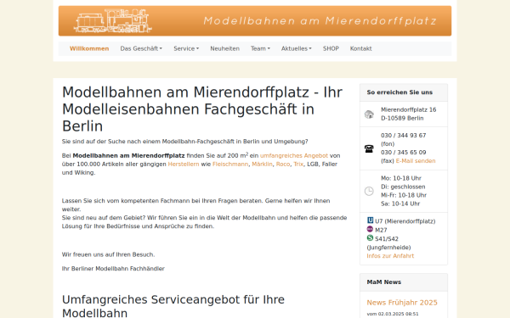Click the 'Sa: 10-14 Uhr' opening hours line
Viewport: 510px width, 318px height.
(400, 204)
